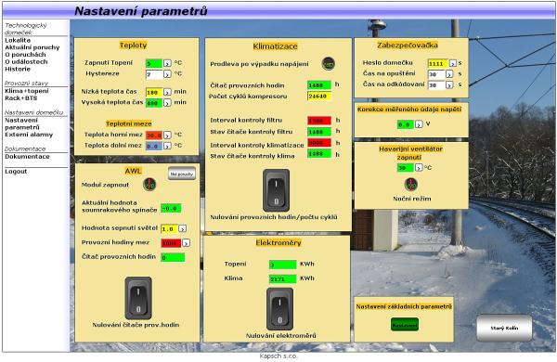Confirm Heslo domečku with arrow button
The image size is (557, 362).
pos(453,63)
